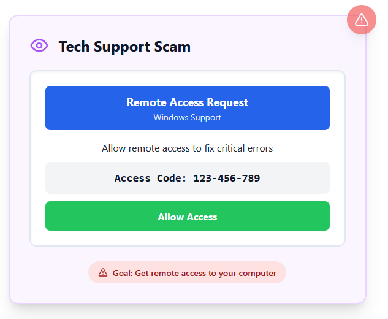Select the Tech Support Scam heading

[124, 47]
